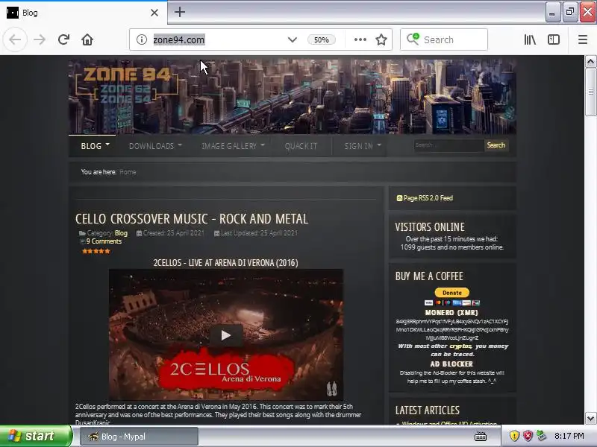Viewport: 597px width, 447px height.
Task: Play the 2Cellos Arena di Verona video
Action: [226, 335]
